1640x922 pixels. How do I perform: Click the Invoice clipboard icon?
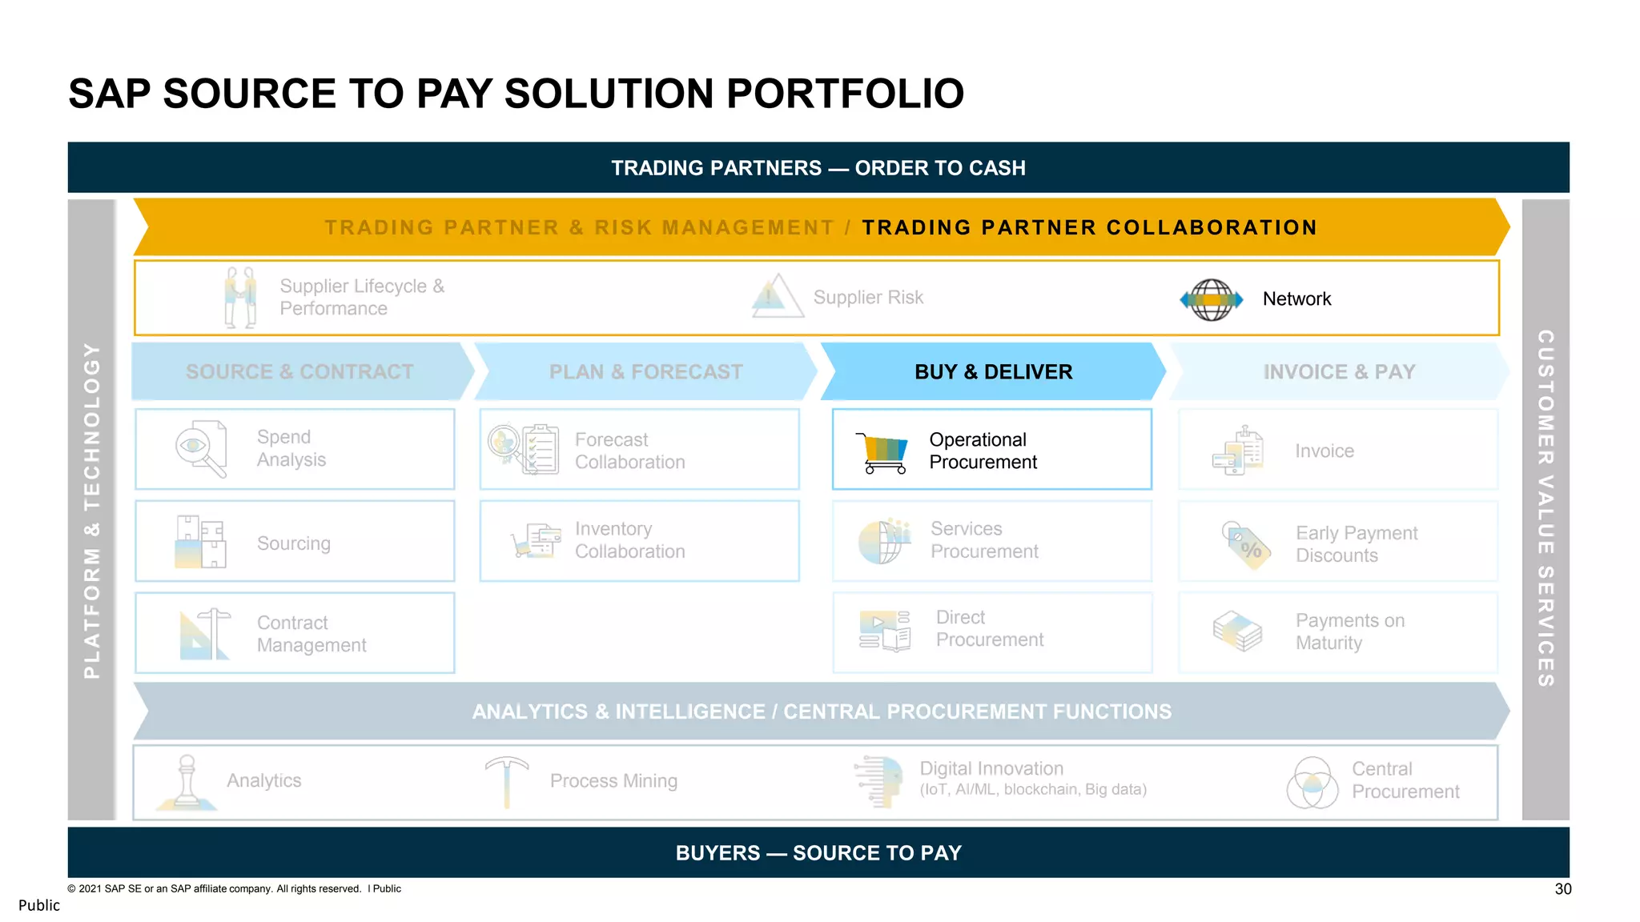pyautogui.click(x=1238, y=451)
